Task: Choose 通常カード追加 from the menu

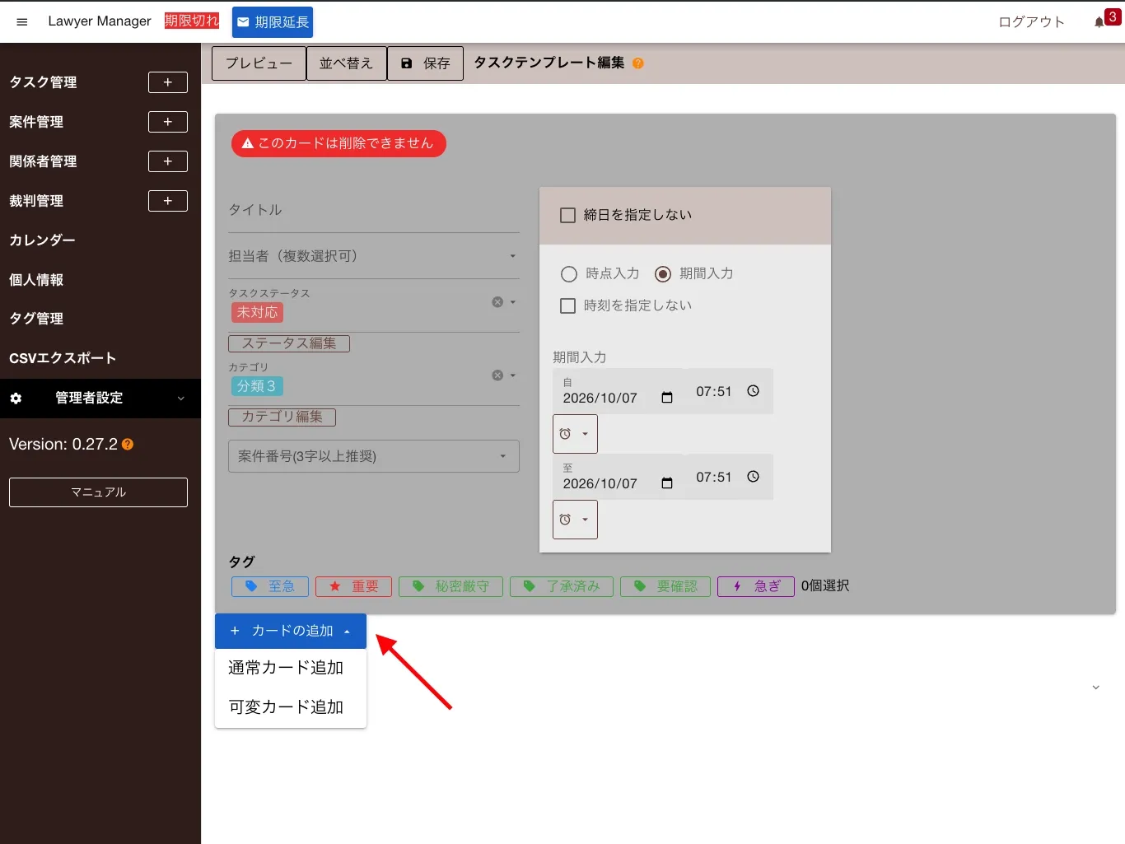Action: [291, 668]
